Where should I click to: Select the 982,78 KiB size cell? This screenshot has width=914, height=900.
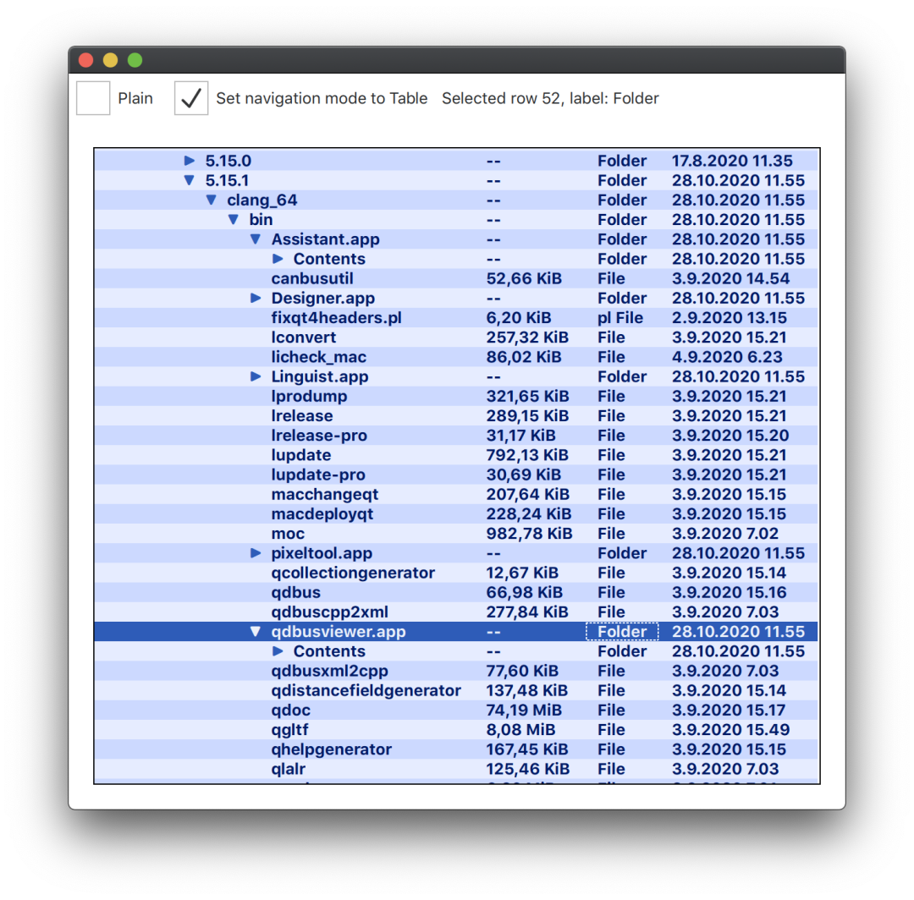click(x=529, y=533)
